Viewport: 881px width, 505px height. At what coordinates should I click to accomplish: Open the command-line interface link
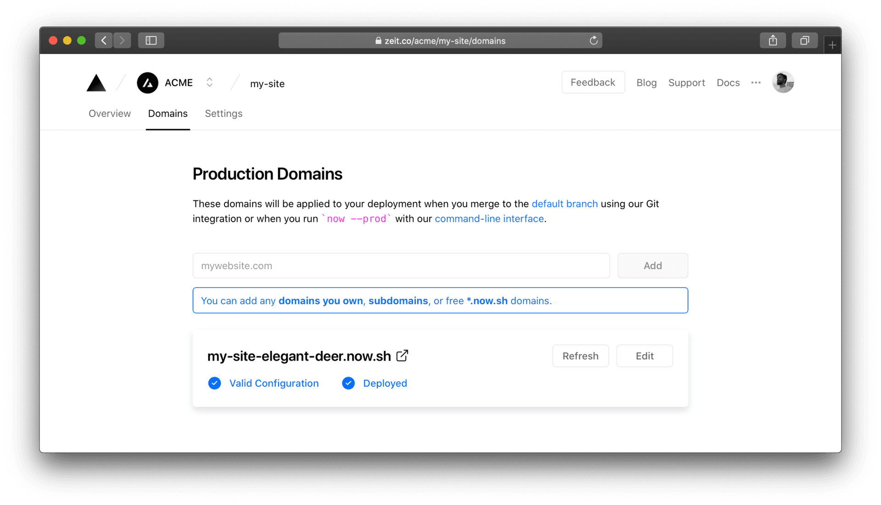click(489, 219)
